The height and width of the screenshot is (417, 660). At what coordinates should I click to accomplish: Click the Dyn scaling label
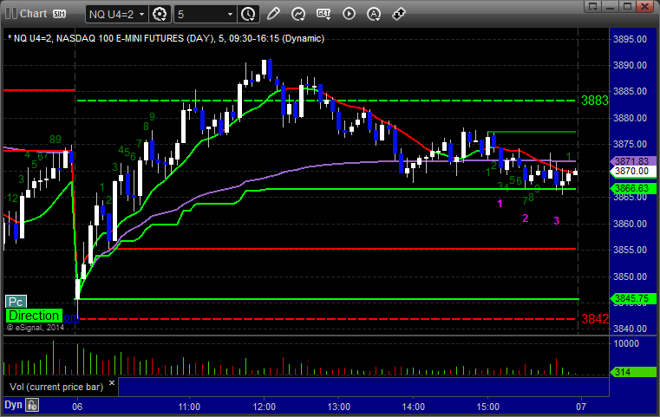point(13,405)
